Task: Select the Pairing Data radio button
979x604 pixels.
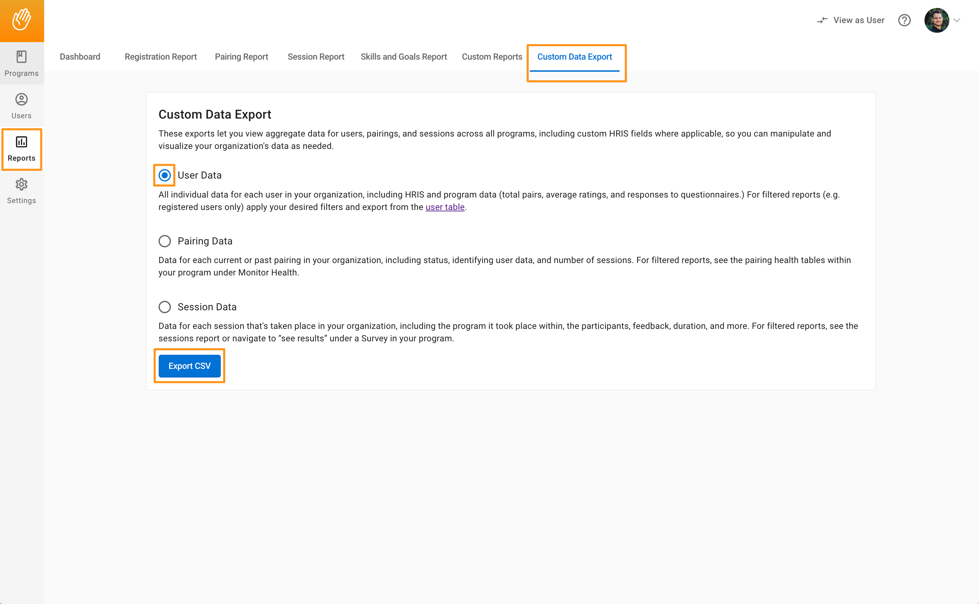Action: click(165, 241)
